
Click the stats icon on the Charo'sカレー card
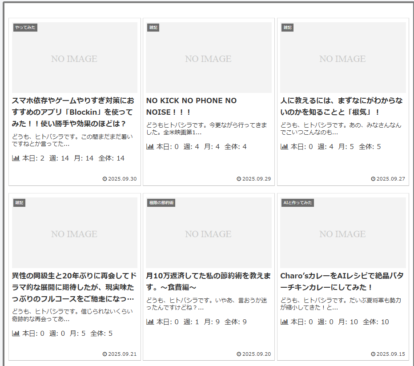click(284, 322)
